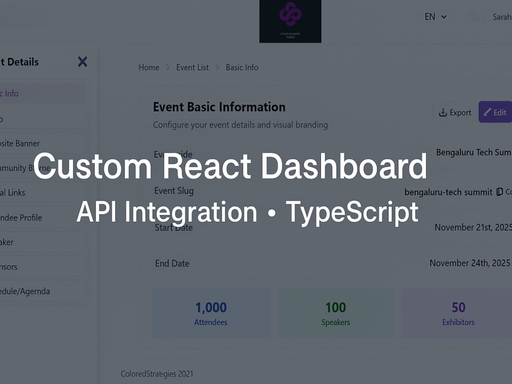Open the Social Links sidebar item
512x384 pixels.
[x=43, y=193]
